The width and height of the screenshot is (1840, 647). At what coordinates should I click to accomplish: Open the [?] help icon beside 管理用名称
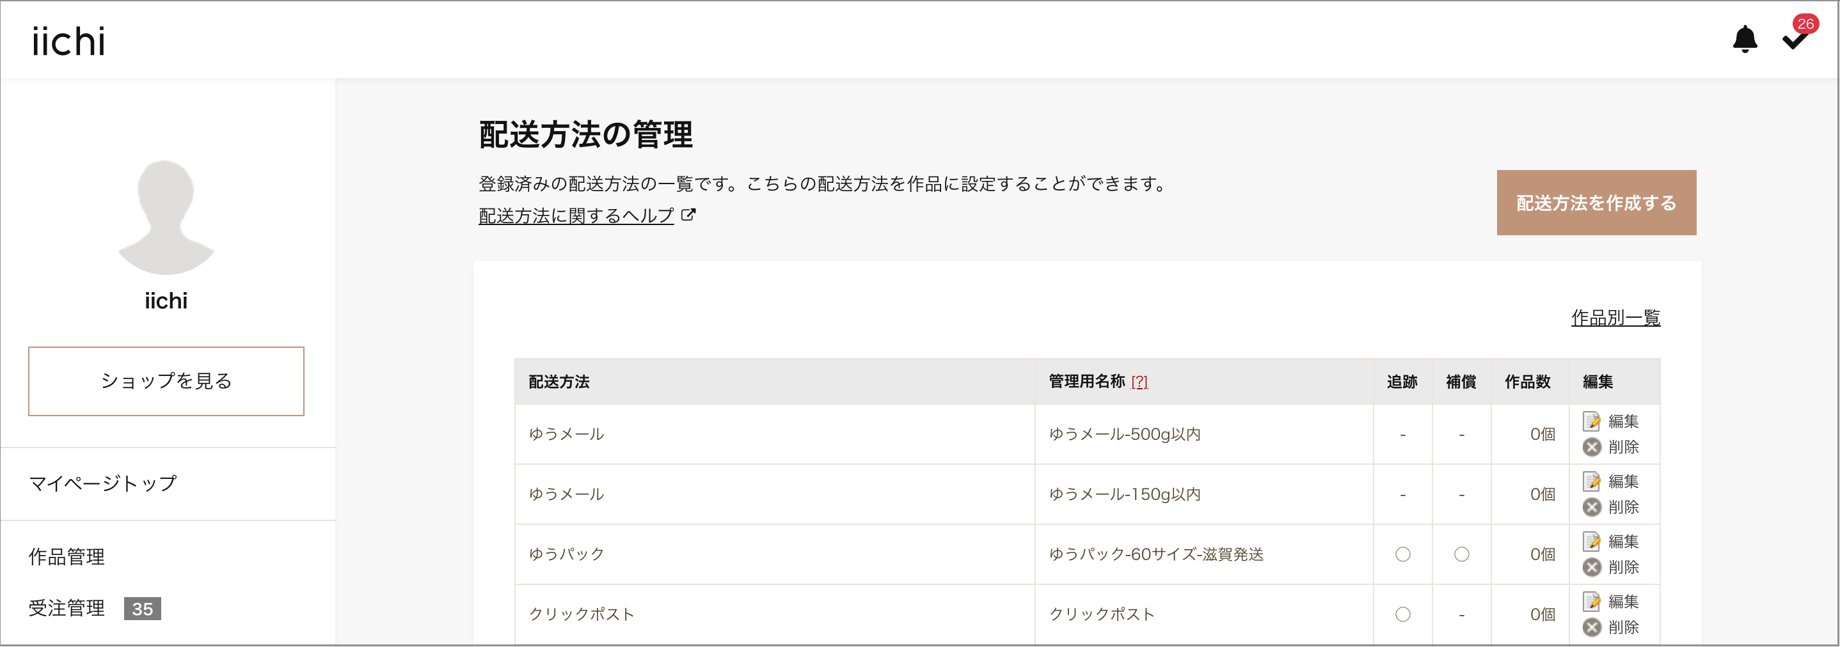(1141, 382)
